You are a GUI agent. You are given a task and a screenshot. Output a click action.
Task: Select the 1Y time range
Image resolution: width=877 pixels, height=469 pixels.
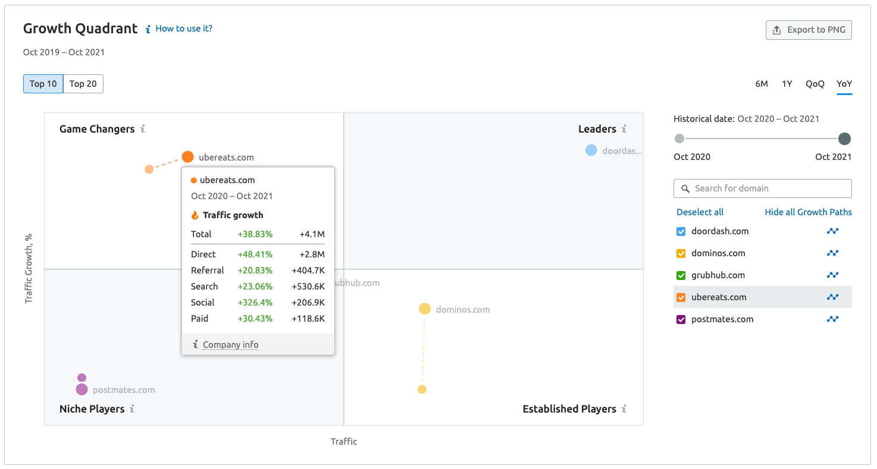(787, 84)
